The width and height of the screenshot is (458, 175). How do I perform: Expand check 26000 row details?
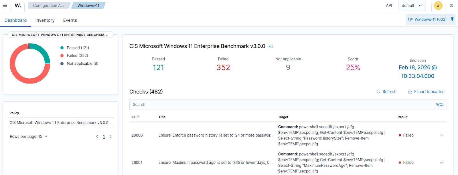[x=441, y=136]
